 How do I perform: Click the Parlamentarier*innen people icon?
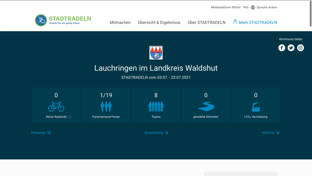(x=106, y=106)
